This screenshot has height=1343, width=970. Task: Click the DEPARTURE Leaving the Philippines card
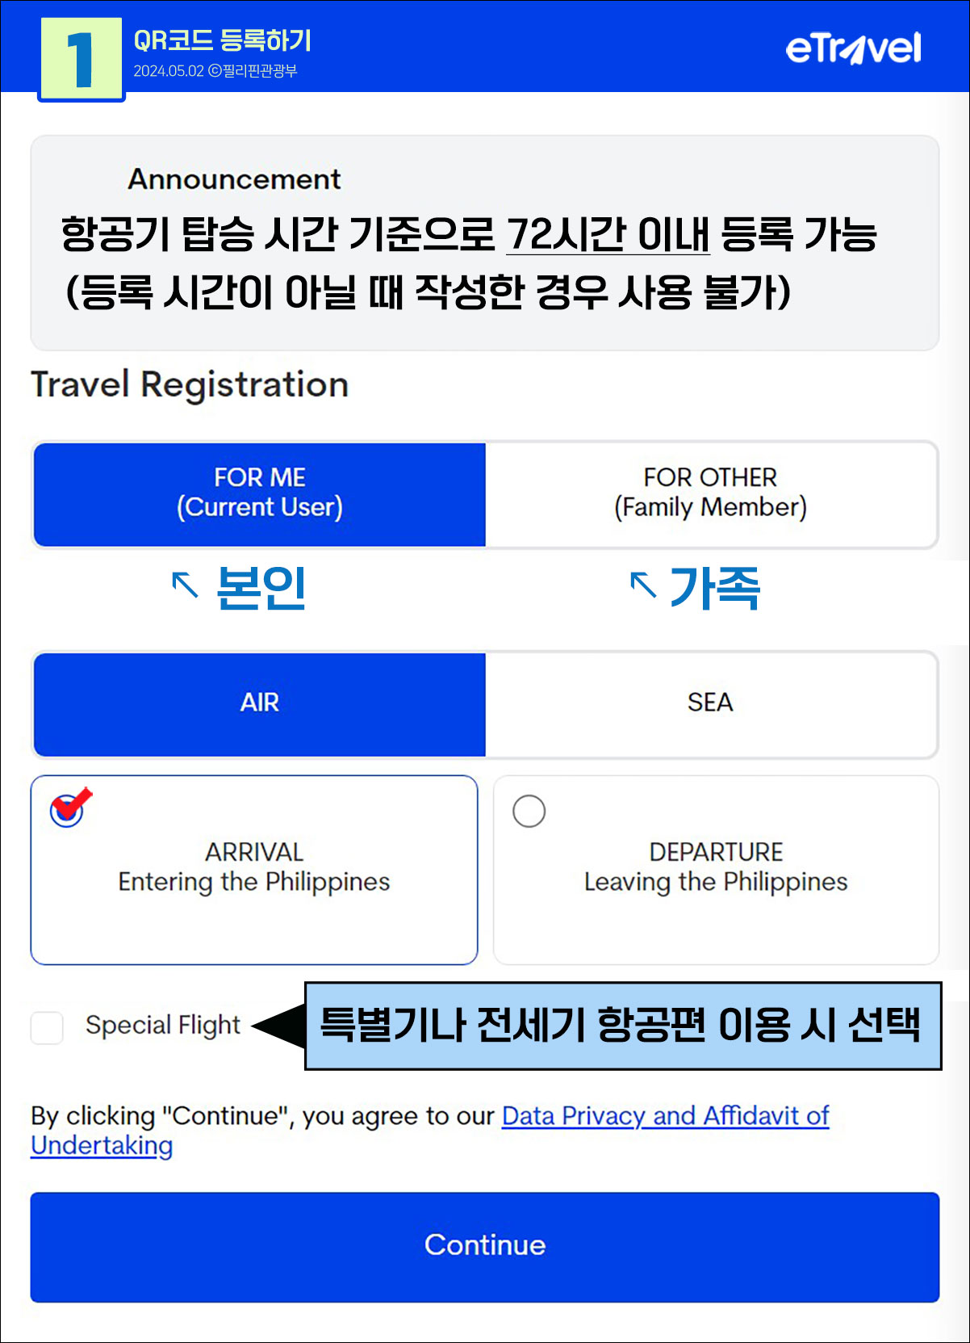(717, 870)
